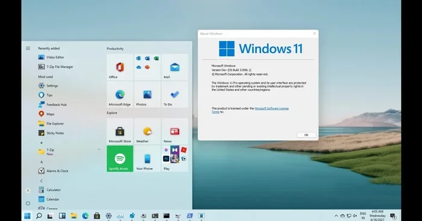Image resolution: width=422 pixels, height=221 pixels.
Task: Open File Explorer on the taskbar
Action: point(74,216)
